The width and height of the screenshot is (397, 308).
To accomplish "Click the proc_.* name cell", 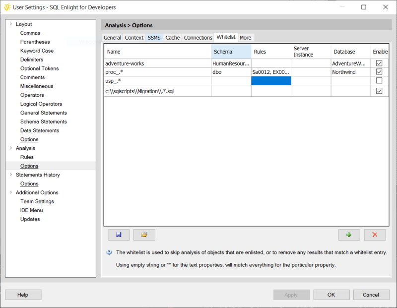I will coord(157,72).
